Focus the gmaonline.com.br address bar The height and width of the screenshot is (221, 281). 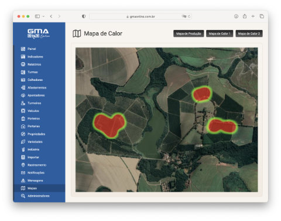(x=140, y=16)
